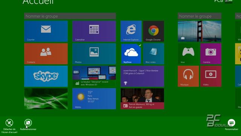Click Détacher de l'écran d'accueil icon
Viewport: 241px width, 136px height.
(x=9, y=123)
